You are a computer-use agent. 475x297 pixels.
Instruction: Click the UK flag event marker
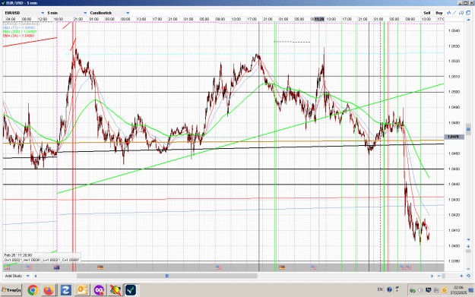(x=7, y=267)
